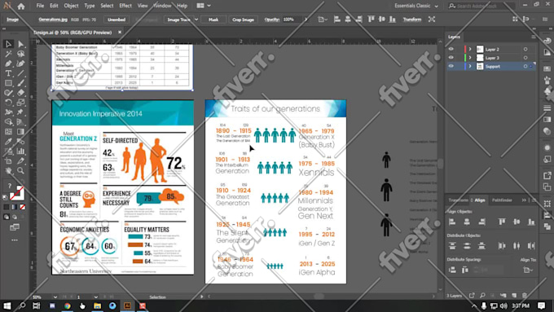
Task: Set None color mode below fill swatch
Action: (23, 207)
